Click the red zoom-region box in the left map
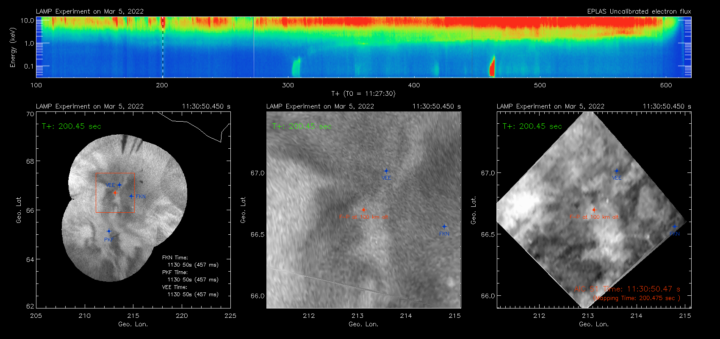This screenshot has height=339, width=720. (115, 192)
